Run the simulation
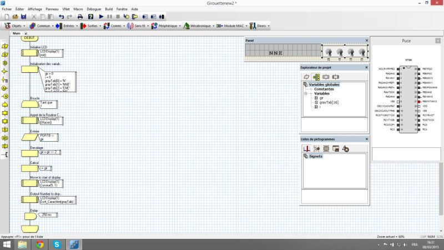 [101, 17]
